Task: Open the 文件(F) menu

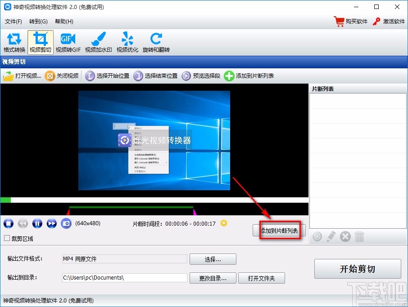Action: 13,21
